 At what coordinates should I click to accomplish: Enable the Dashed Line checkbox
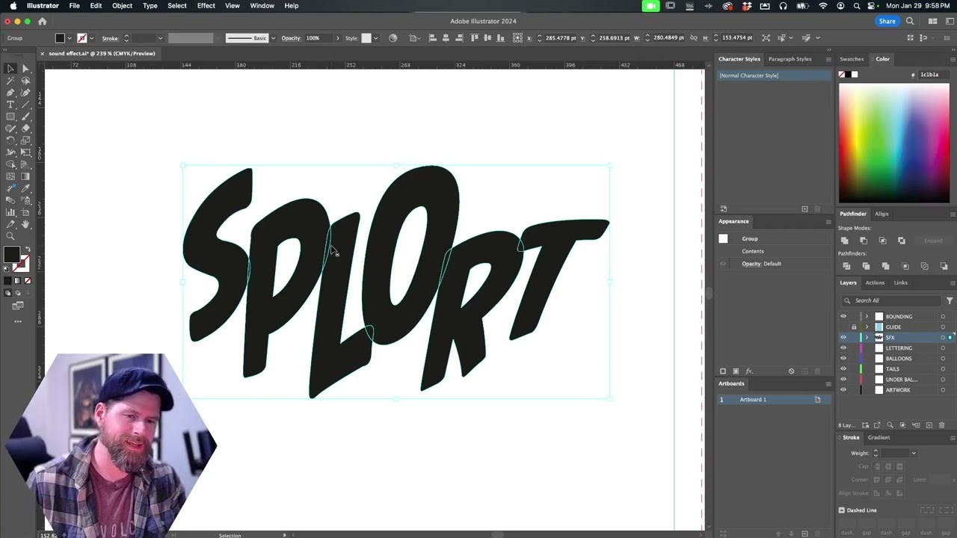842,510
